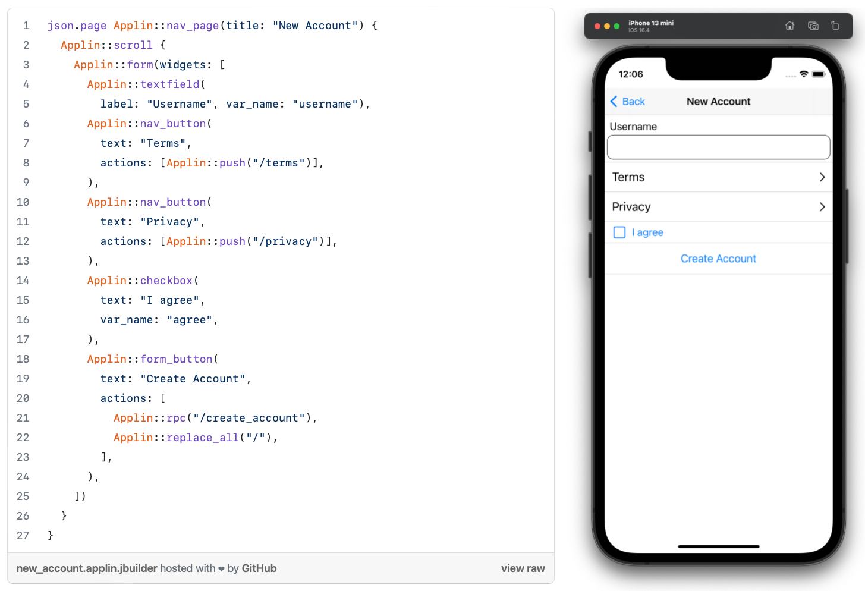Screen dimensions: 865x591
Task: Tap the Privacy row label
Action: click(631, 207)
